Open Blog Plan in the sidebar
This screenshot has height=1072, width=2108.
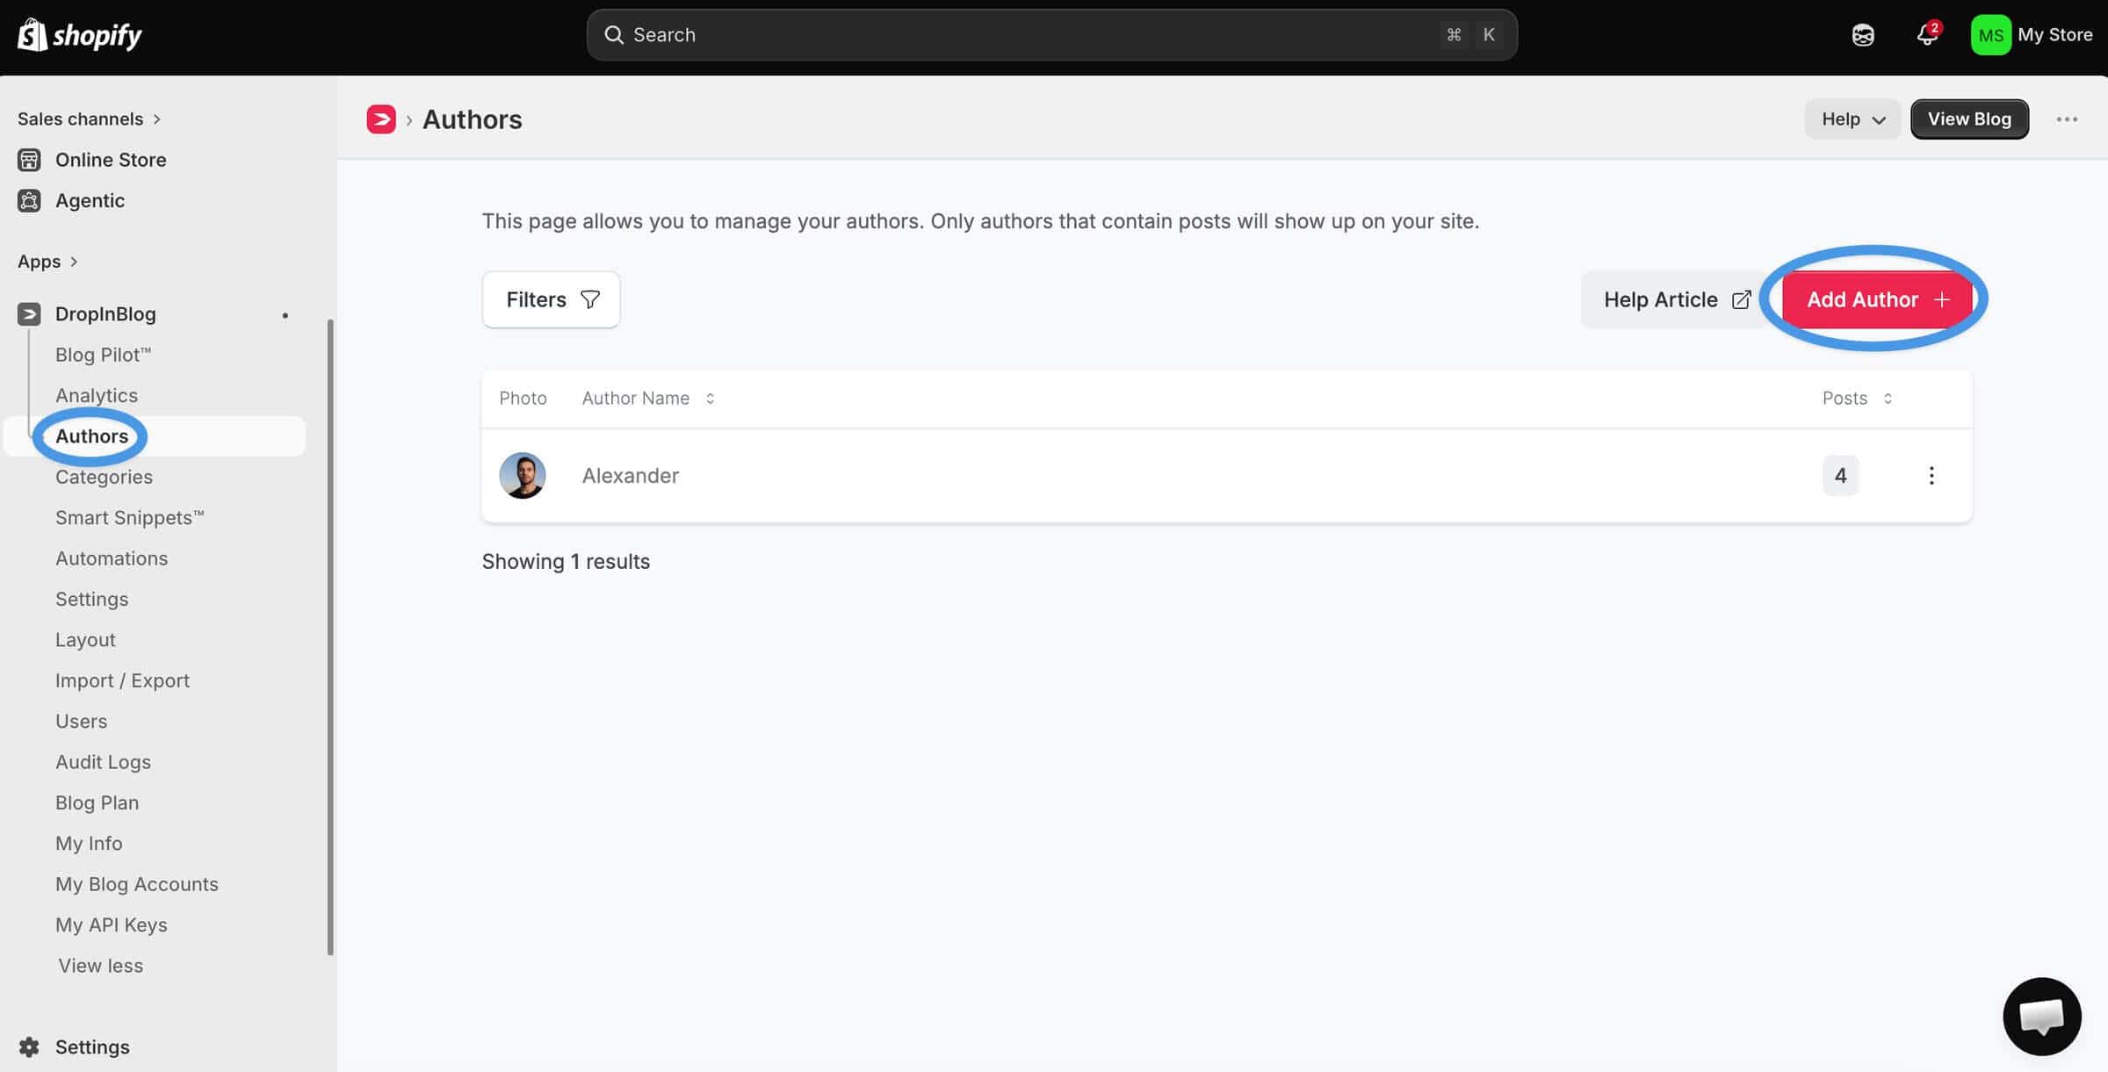97,802
